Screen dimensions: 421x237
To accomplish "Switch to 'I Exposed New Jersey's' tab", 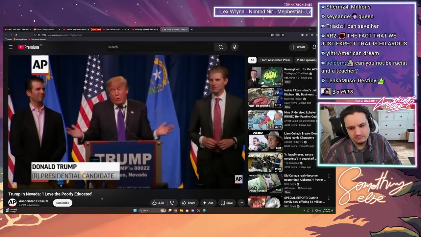I will pos(76,29).
